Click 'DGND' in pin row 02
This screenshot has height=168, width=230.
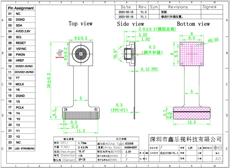[20, 20]
